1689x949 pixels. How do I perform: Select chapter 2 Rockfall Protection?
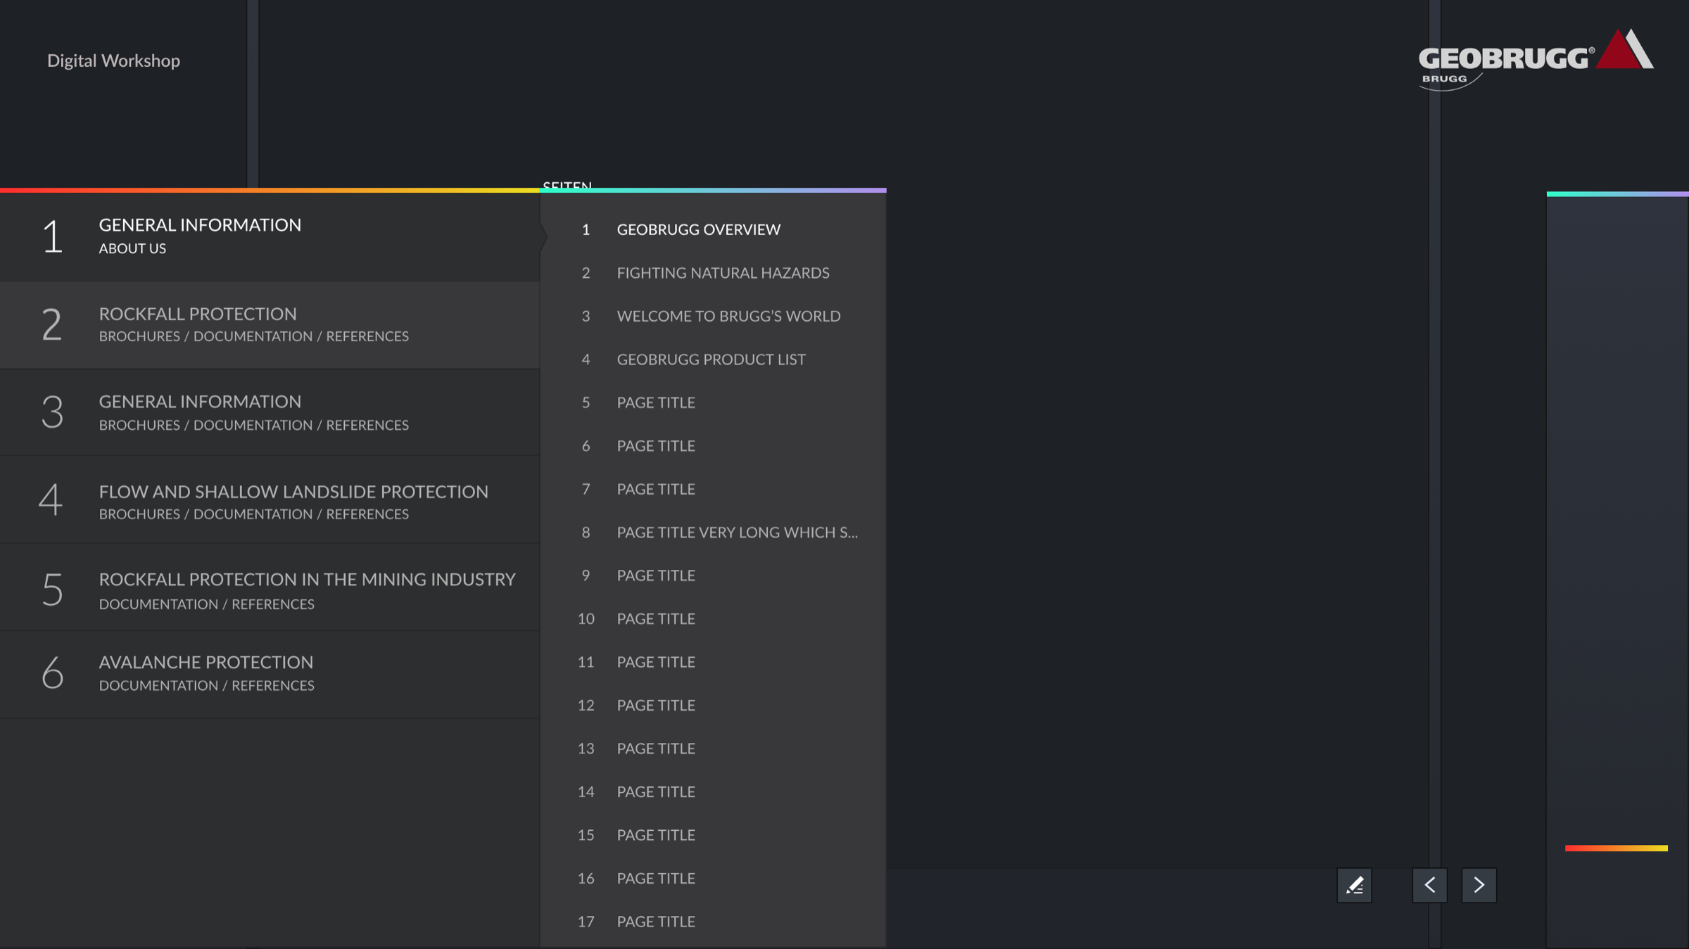tap(270, 325)
